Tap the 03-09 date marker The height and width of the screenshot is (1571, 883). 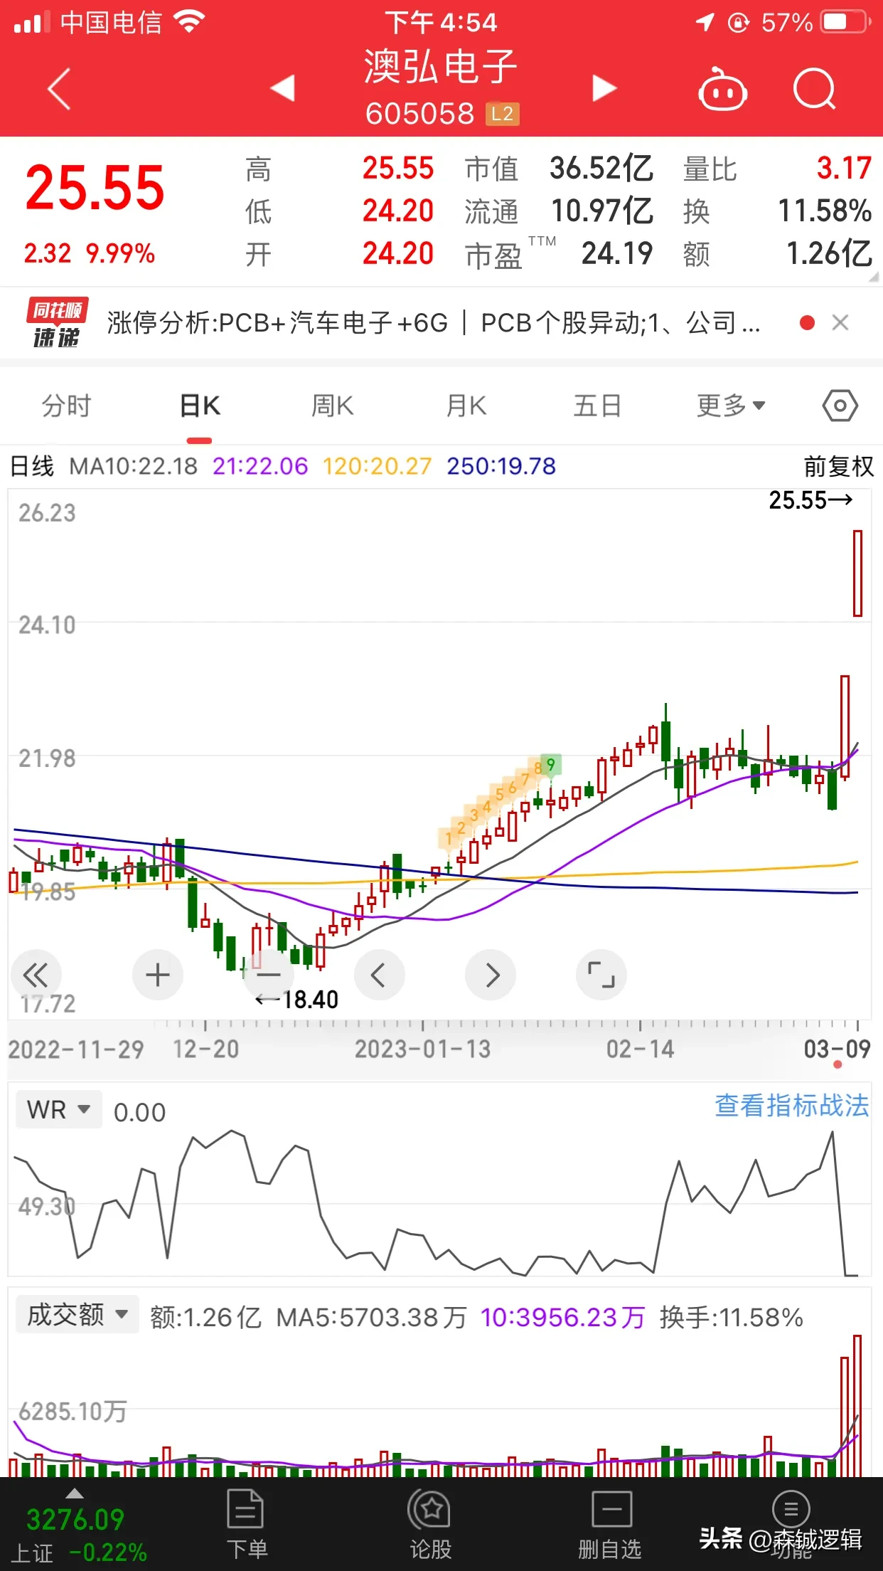[x=837, y=1049]
